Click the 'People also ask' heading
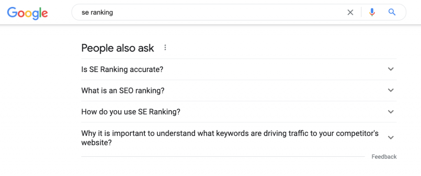The width and height of the screenshot is (421, 176). point(118,48)
